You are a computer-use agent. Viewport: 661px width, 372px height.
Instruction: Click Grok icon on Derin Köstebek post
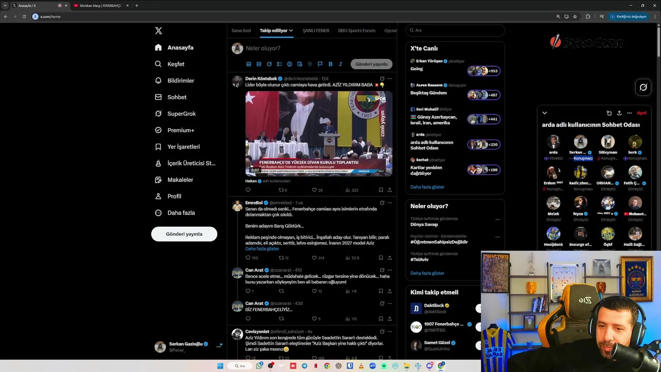point(382,79)
